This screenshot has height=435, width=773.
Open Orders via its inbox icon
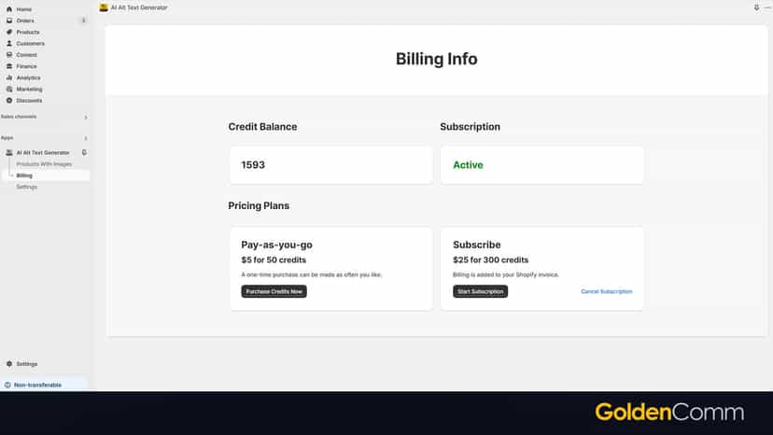tap(9, 21)
